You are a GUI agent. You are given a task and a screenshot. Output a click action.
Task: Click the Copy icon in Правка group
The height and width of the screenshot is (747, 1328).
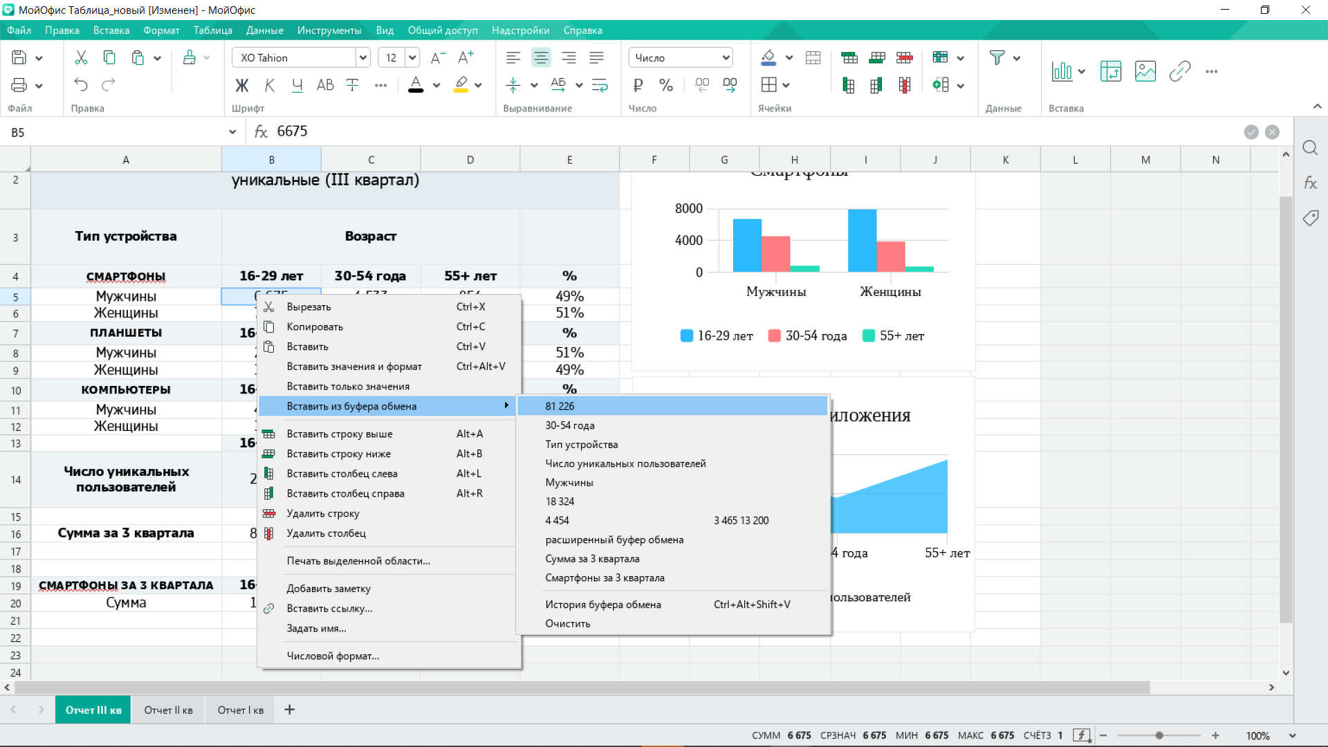click(109, 58)
